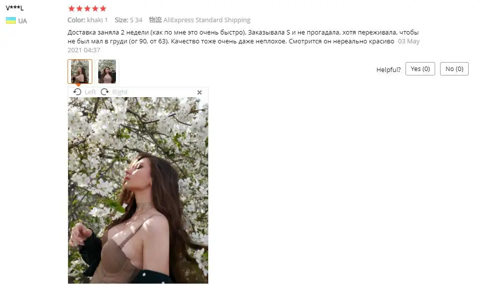Click the Color: khaki 1 text
Viewport: 481px width, 291px height.
(88, 20)
